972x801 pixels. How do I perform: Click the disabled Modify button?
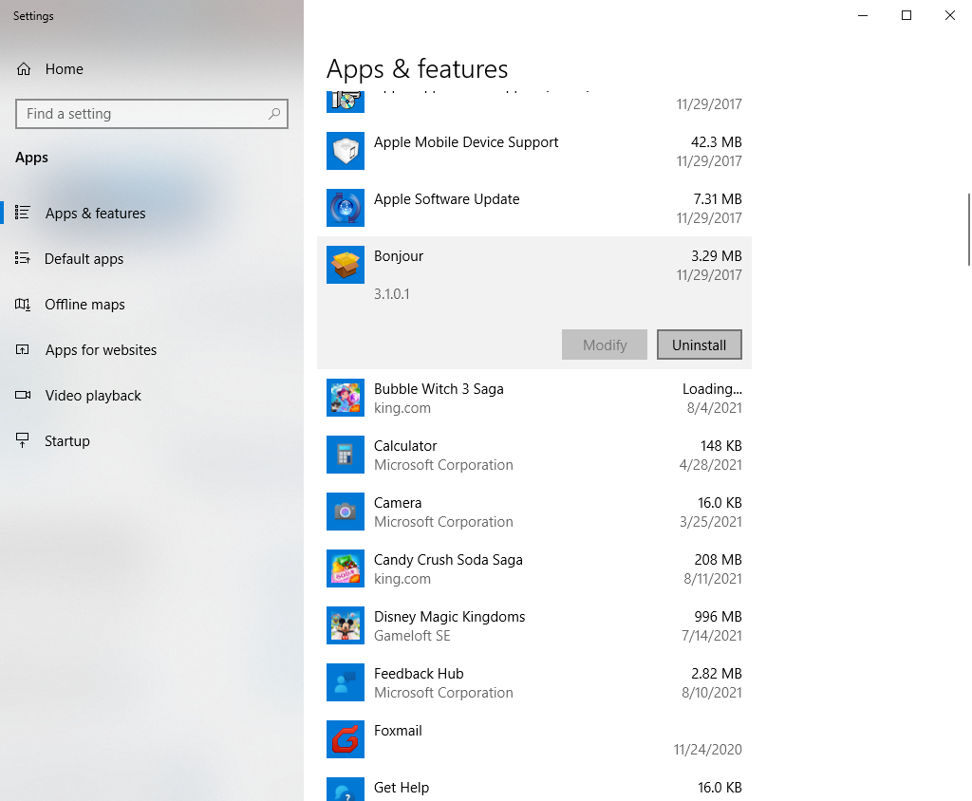click(605, 345)
